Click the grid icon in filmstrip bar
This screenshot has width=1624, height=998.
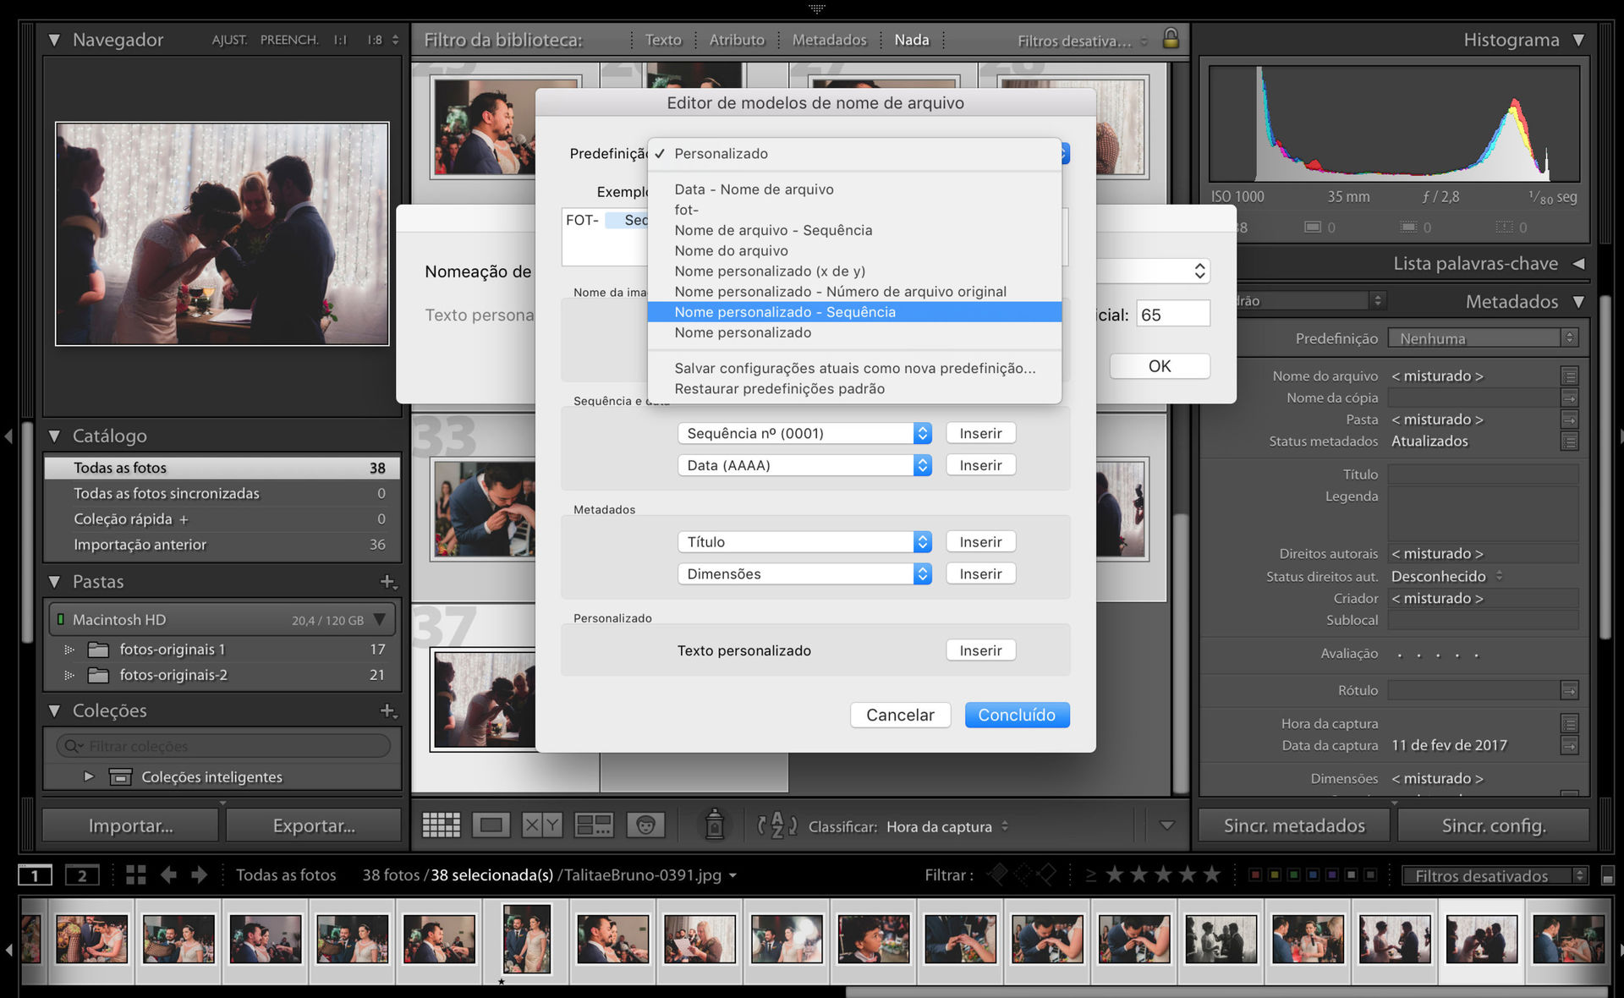[x=136, y=875]
